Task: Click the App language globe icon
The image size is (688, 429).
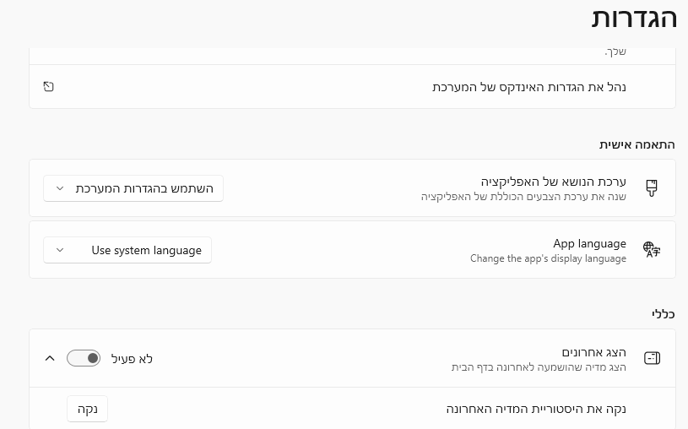Action: coord(652,249)
